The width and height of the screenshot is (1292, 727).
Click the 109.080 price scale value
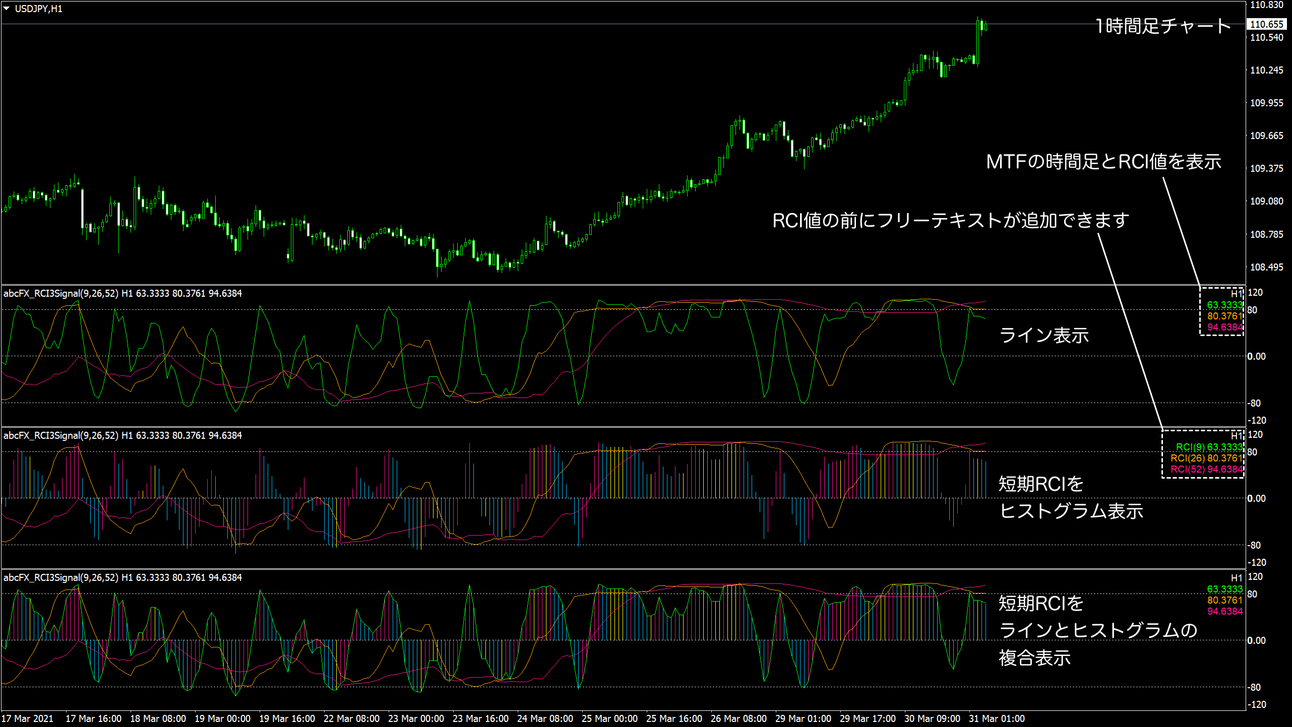[x=1266, y=201]
